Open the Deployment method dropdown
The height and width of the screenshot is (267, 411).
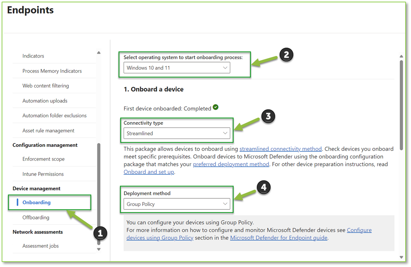click(x=176, y=204)
